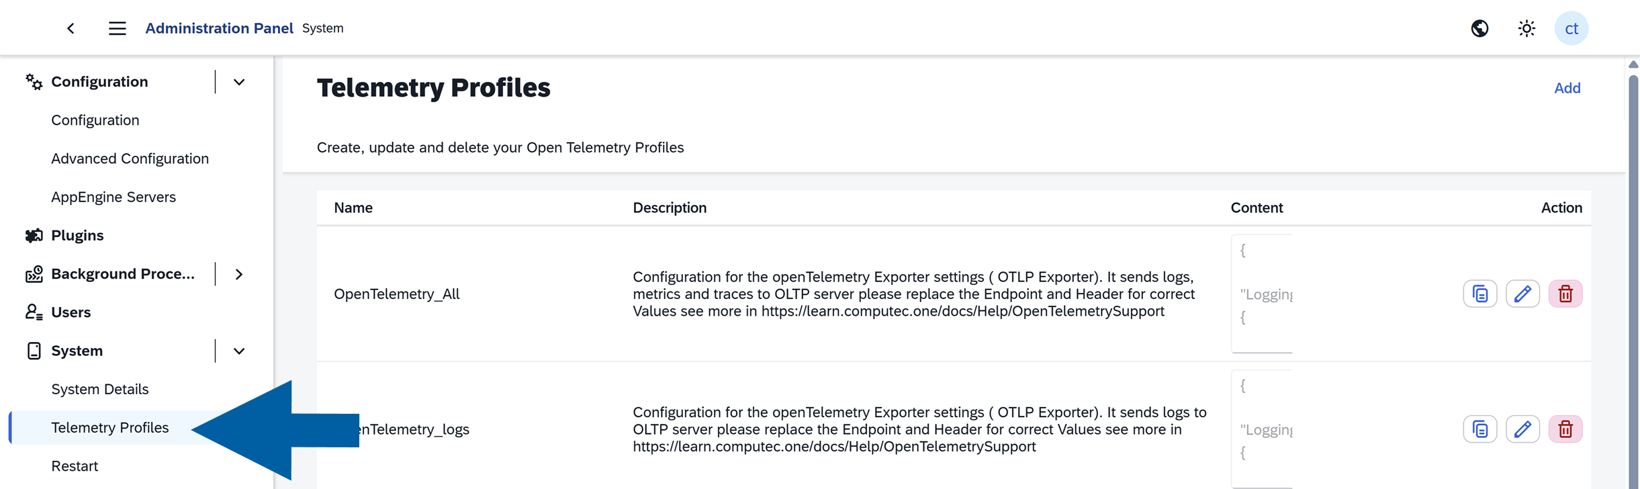Click the OpenTelemetry_logs content JSON box
The height and width of the screenshot is (489, 1640).
click(1262, 429)
